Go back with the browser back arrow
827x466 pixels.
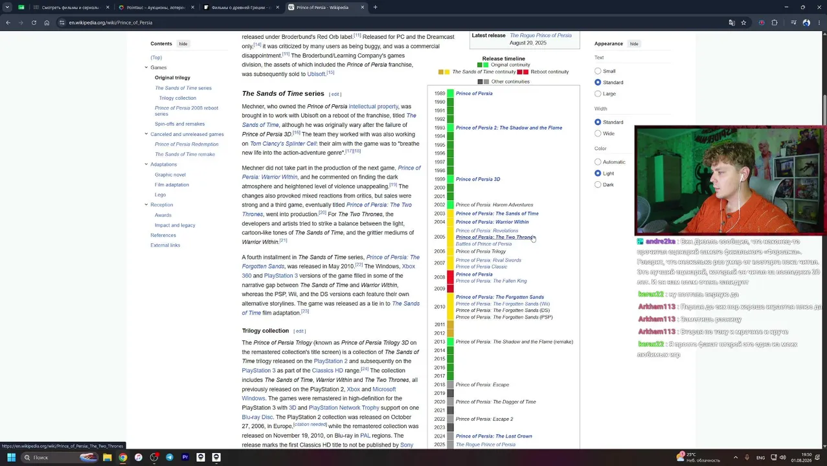(8, 23)
